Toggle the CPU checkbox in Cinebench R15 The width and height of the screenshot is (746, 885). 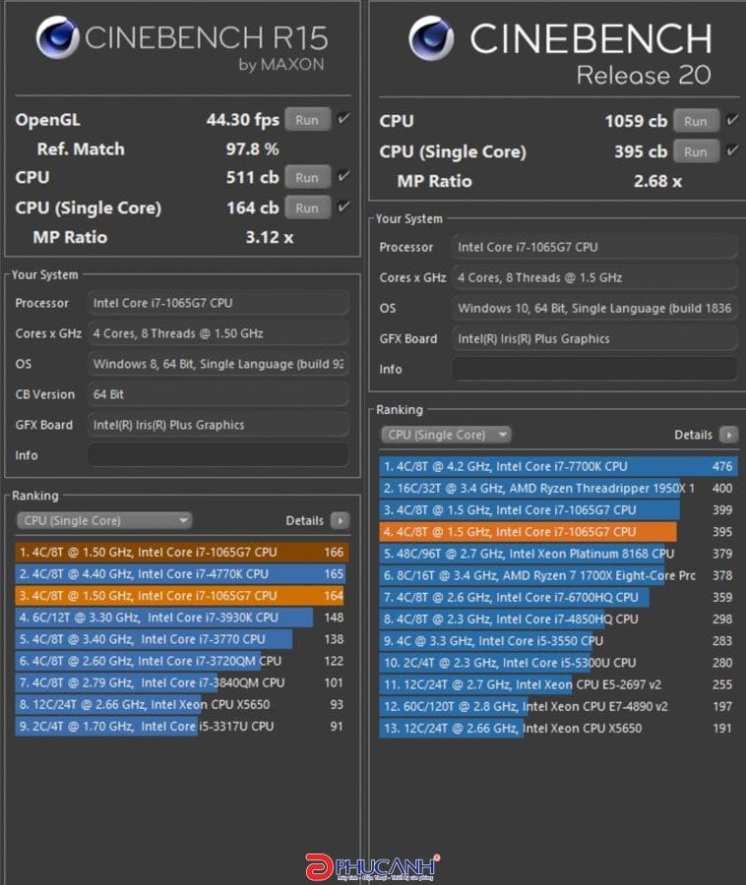click(342, 176)
